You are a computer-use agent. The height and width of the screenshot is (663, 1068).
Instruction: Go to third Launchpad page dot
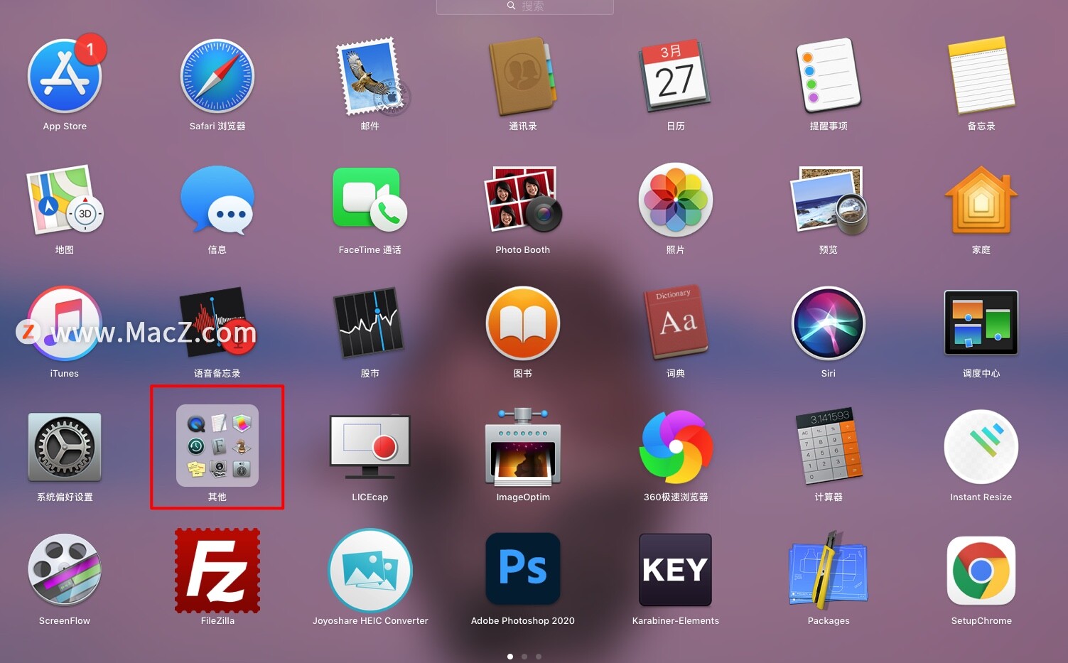coord(539,657)
